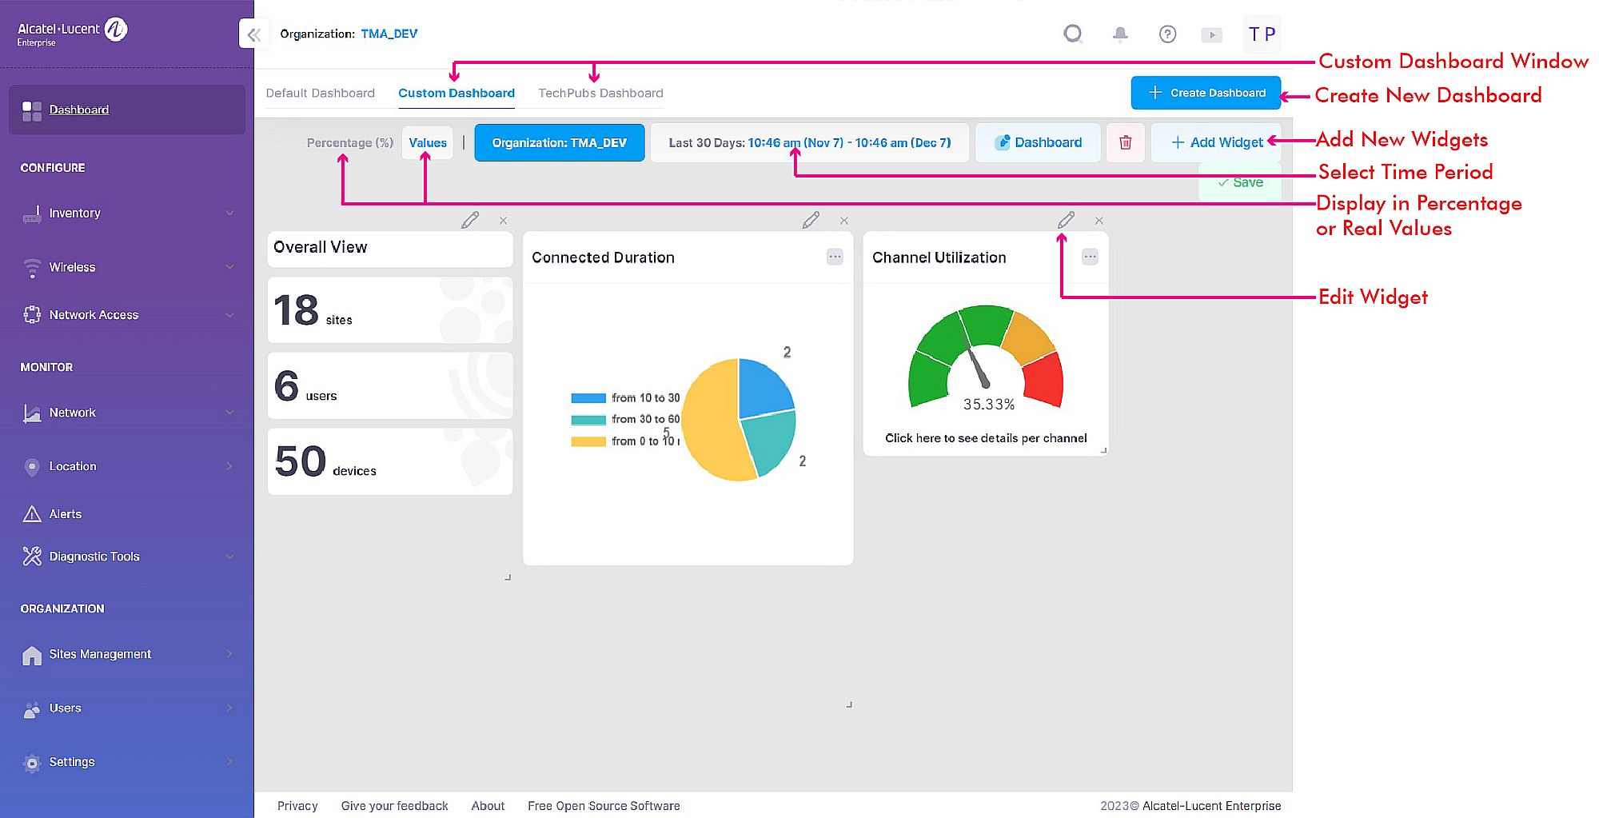Screen dimensions: 1599x818
Task: Click the 18 sites card
Action: coord(390,310)
